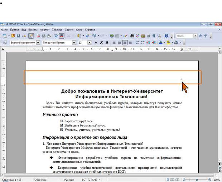
Task: Export directly as PDF icon
Action: (x=38, y=36)
